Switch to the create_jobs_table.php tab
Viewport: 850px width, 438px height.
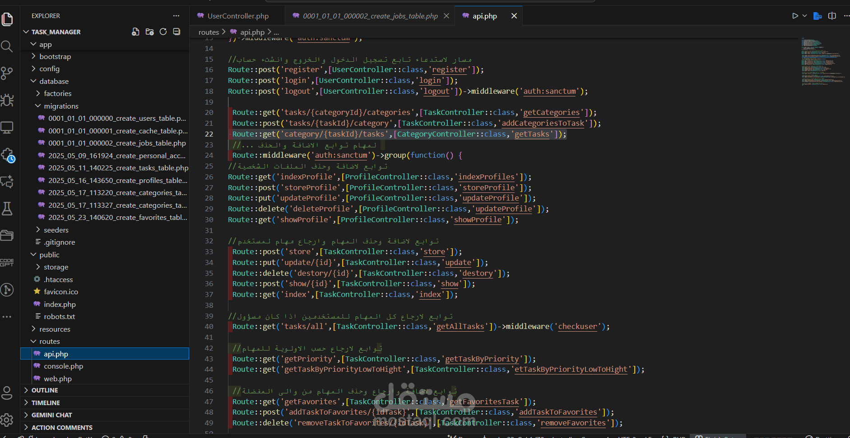tap(370, 16)
